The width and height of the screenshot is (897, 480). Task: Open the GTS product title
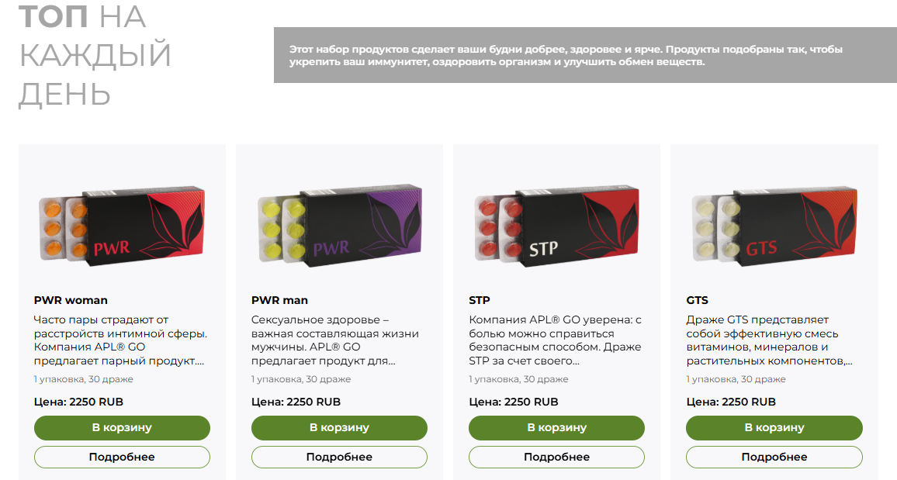pos(697,300)
